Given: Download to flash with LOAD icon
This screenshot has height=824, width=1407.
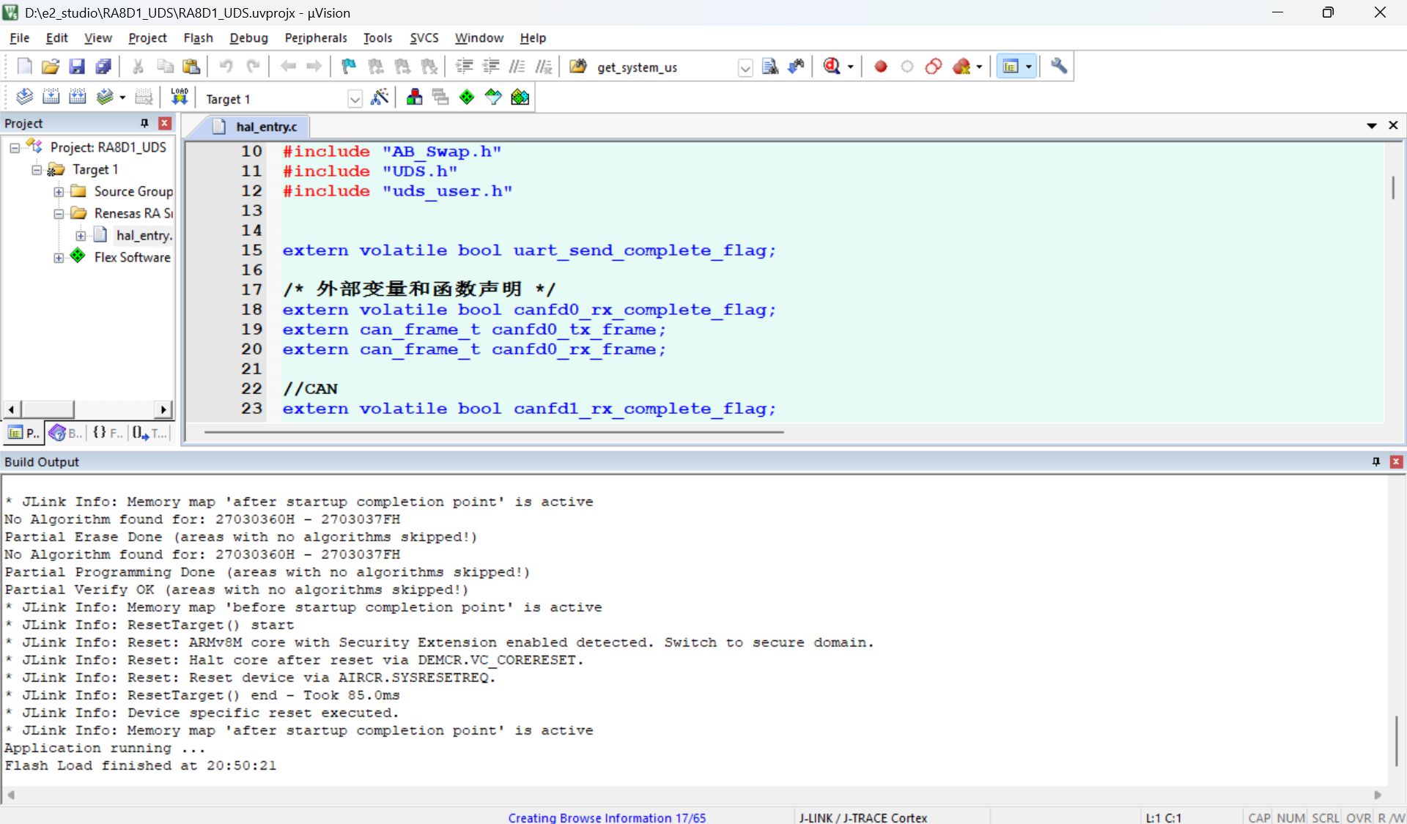Looking at the screenshot, I should pos(180,97).
